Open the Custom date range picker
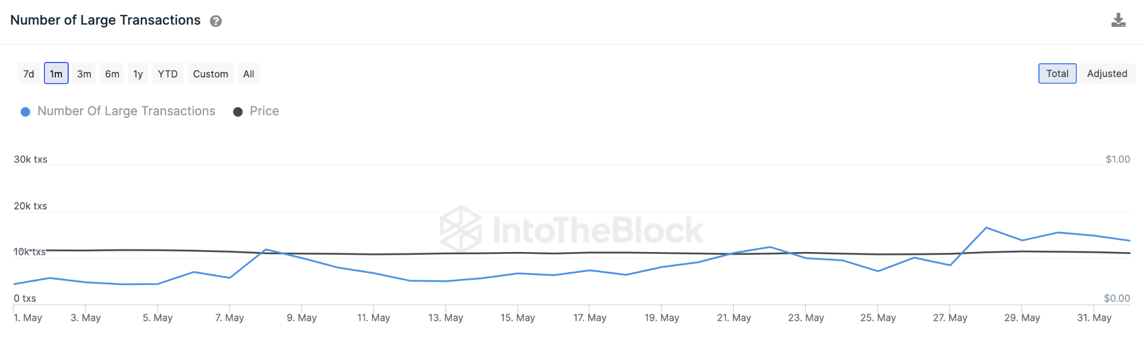Screen dimensions: 1144x337 211,74
